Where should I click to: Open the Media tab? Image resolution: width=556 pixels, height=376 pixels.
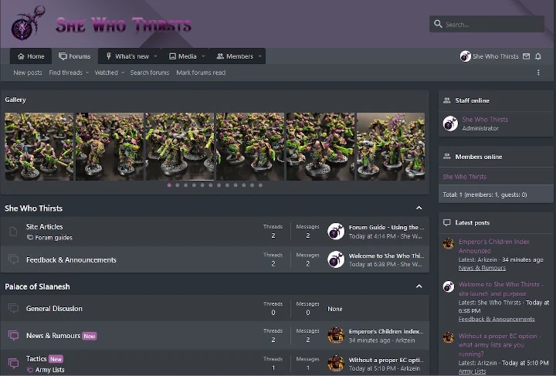point(182,56)
